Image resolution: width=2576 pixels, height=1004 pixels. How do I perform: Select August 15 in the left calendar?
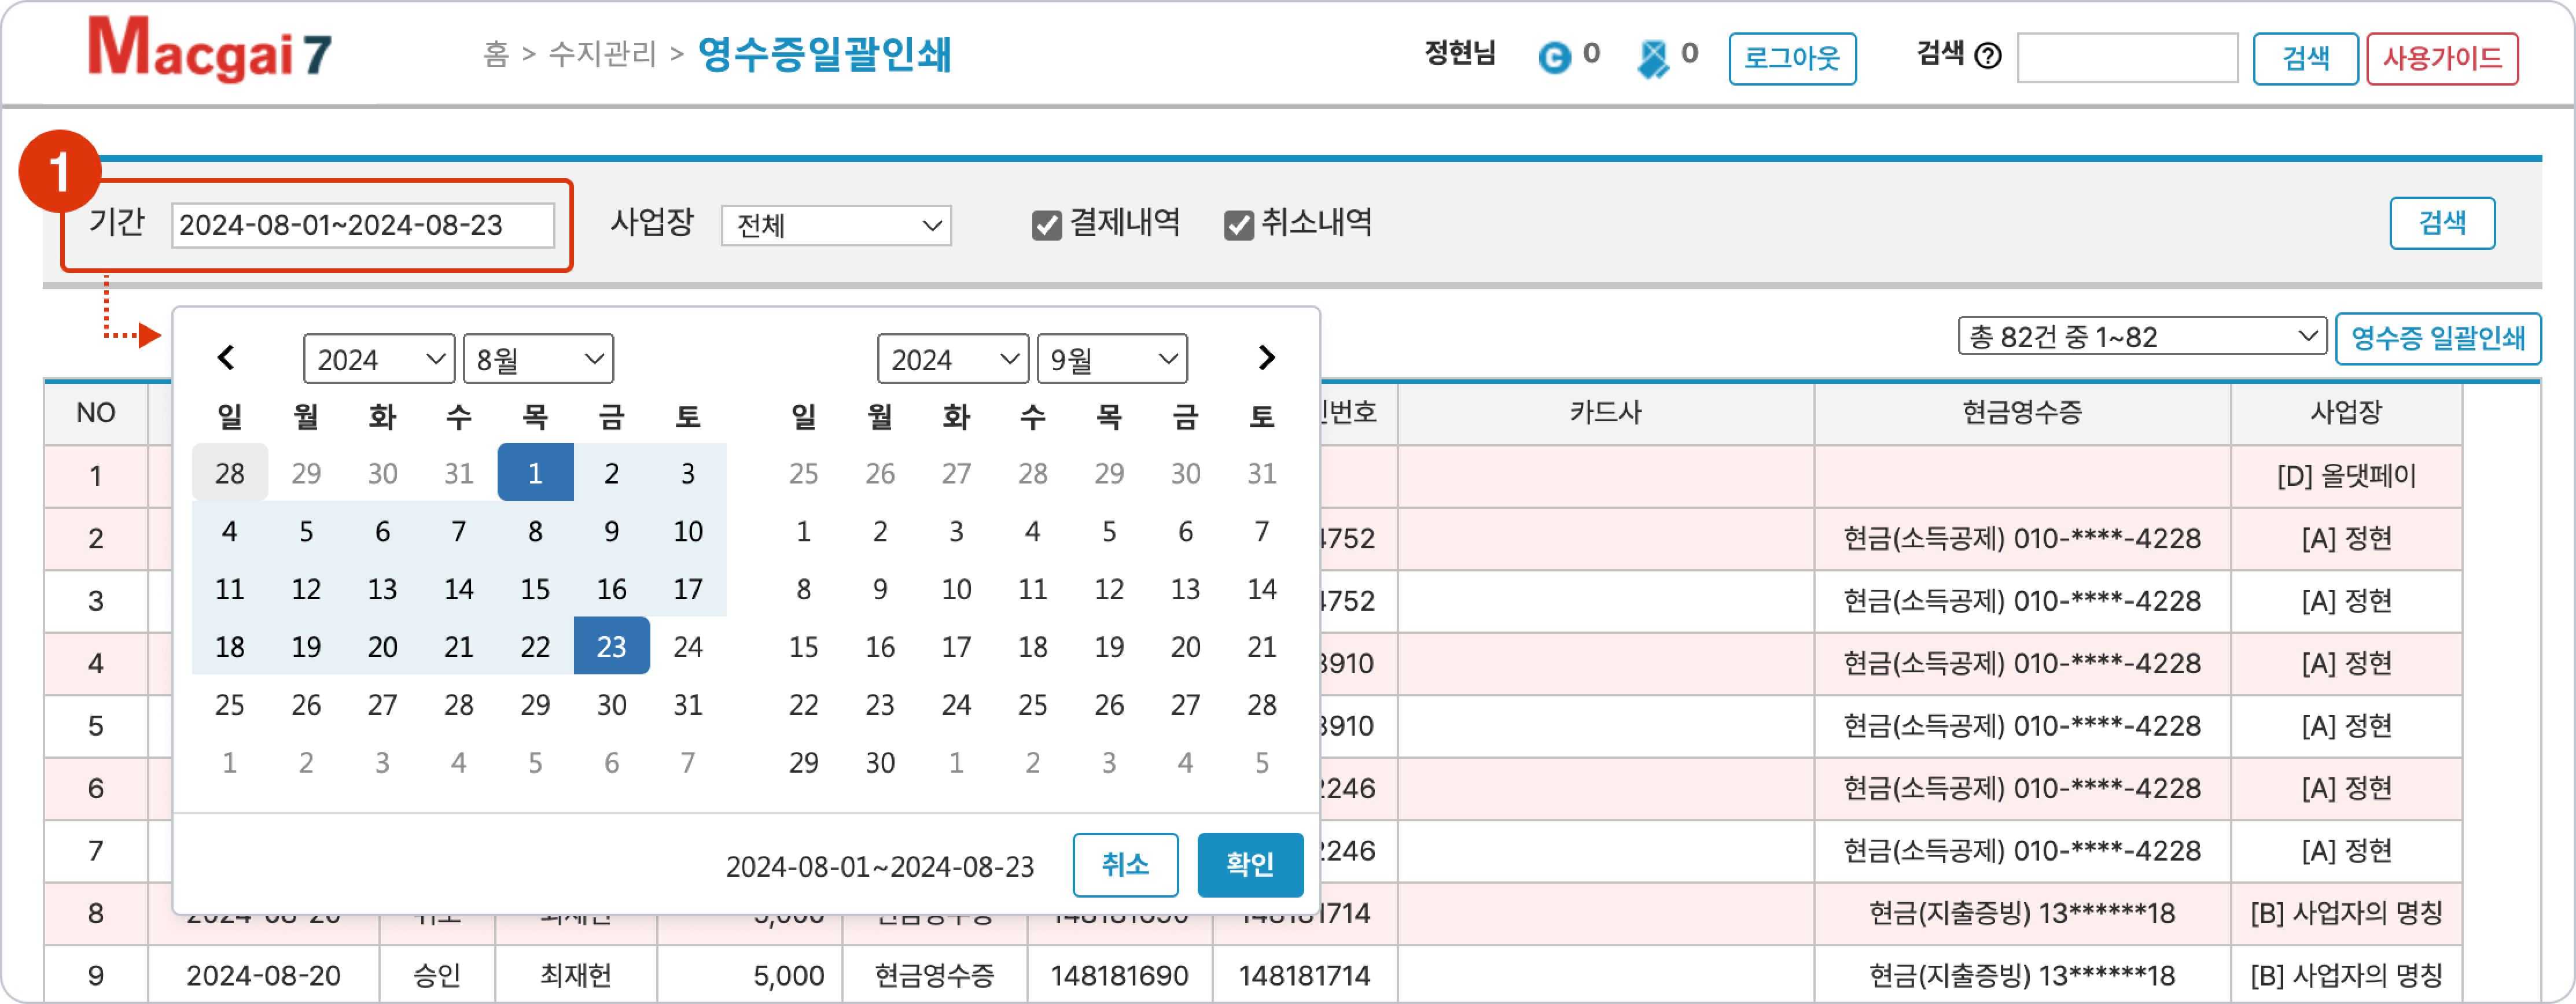pos(535,589)
